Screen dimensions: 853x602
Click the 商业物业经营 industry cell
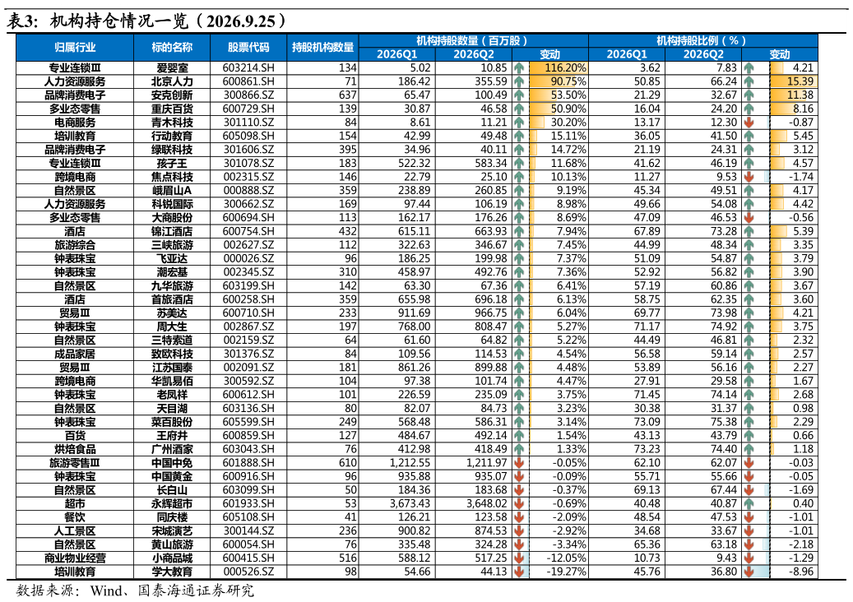click(75, 558)
